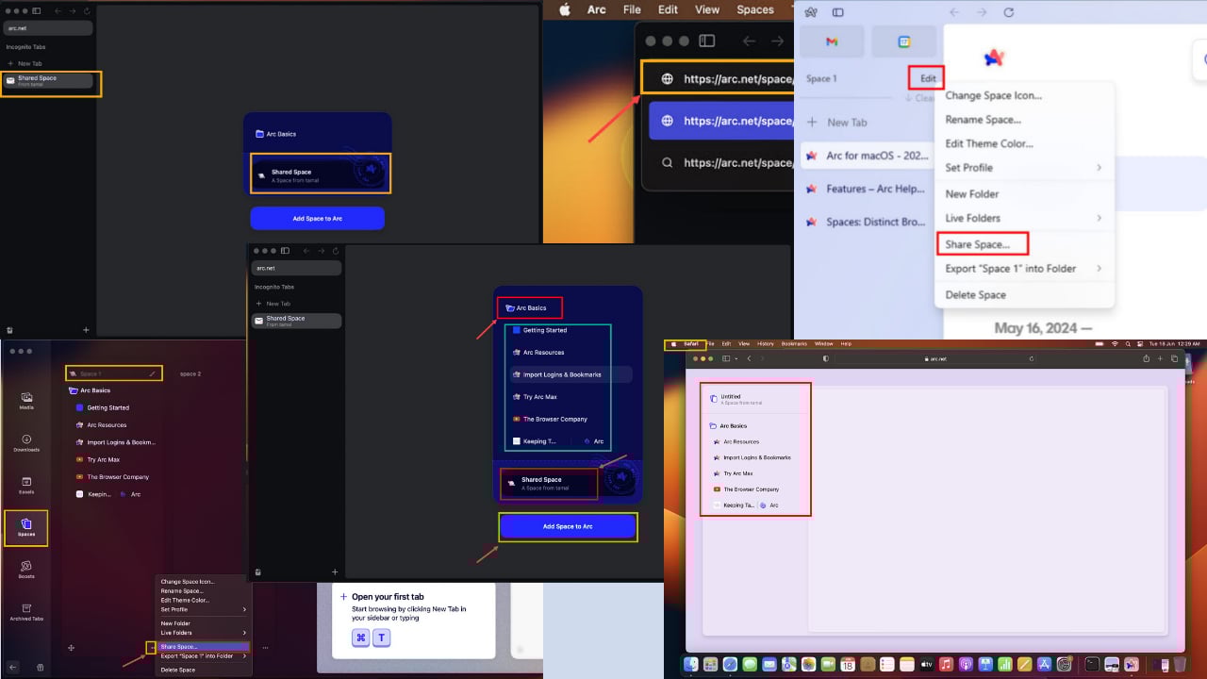Click reload icon in Safari address bar
This screenshot has height=679, width=1207.
click(x=1031, y=358)
